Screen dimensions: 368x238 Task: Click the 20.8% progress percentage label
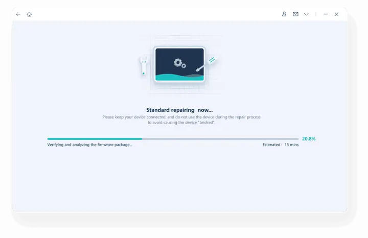point(308,138)
